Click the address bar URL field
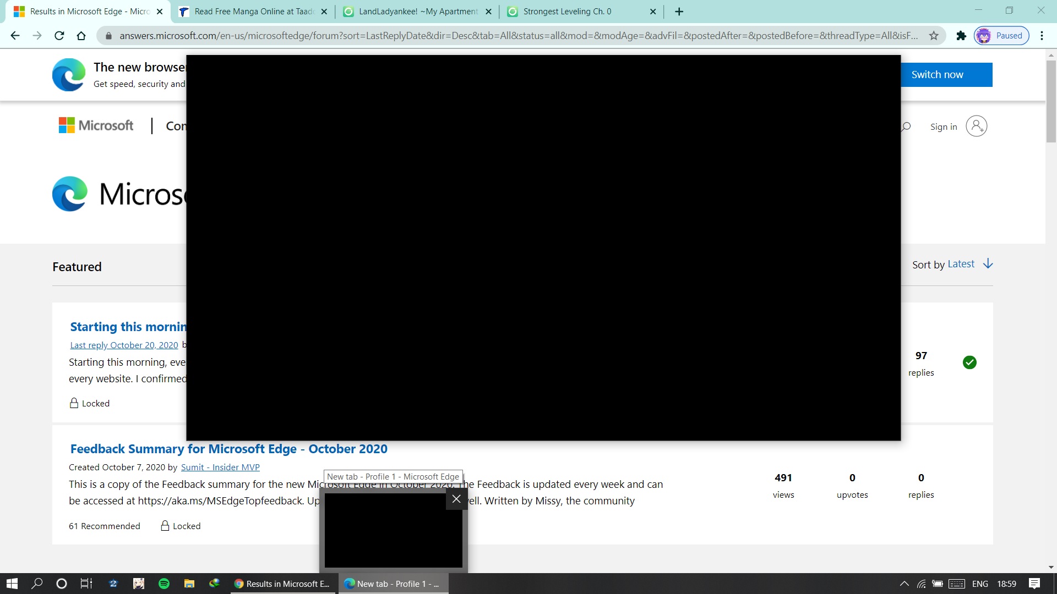 point(517,36)
